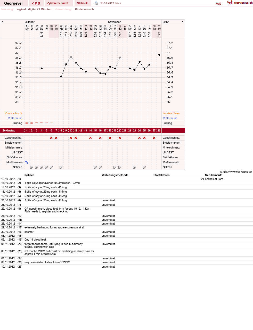The height and width of the screenshot is (330, 253).
Task: Click 'maybe ovulation today, lots of EWCM' note
Action: pyautogui.click(x=47, y=262)
